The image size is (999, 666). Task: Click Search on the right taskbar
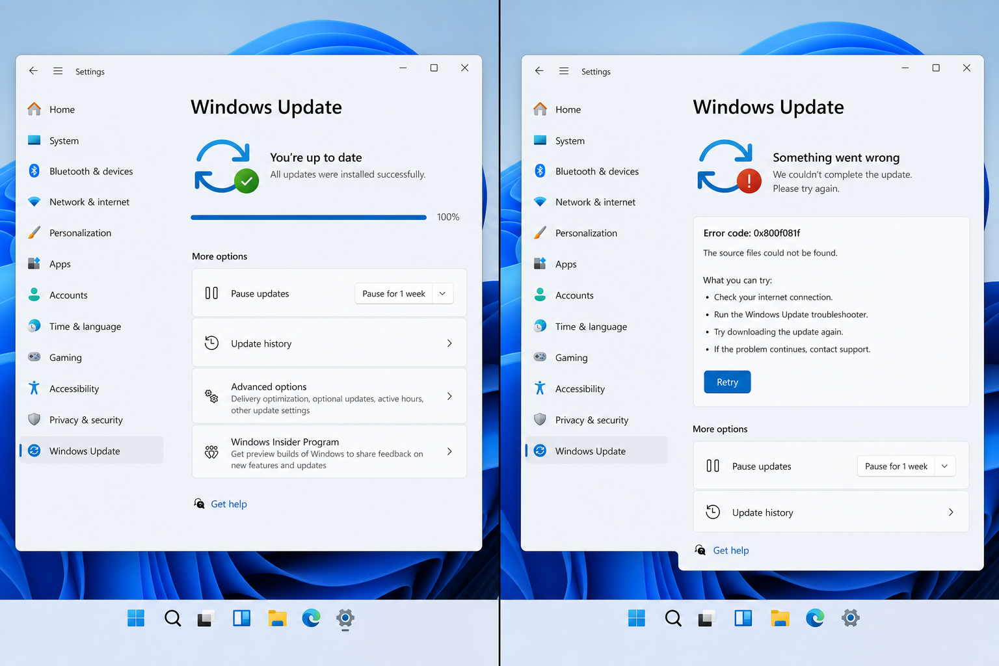[673, 618]
